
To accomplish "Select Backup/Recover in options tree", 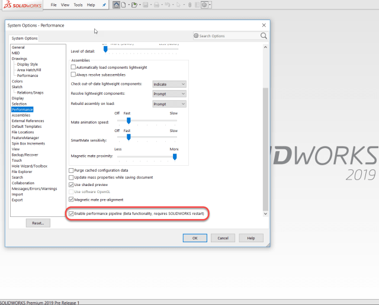I will [25, 155].
